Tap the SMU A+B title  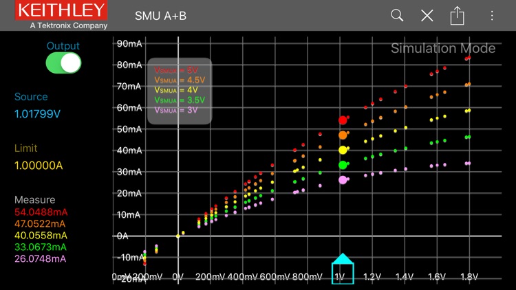160,15
